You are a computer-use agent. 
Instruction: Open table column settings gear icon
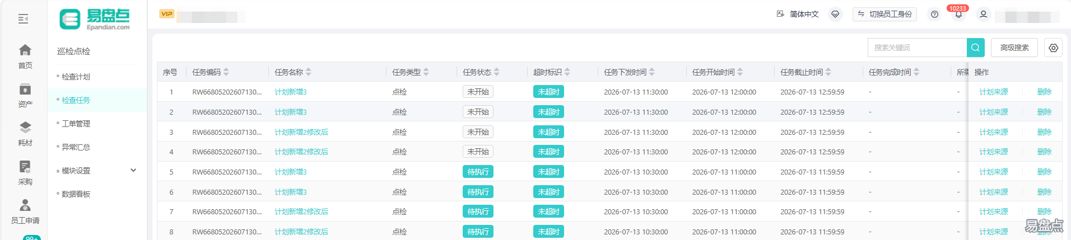1053,48
